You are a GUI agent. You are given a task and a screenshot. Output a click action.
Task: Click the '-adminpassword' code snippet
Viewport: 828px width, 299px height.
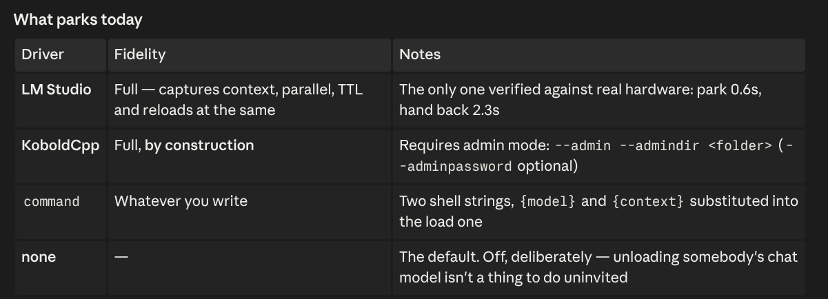click(x=456, y=167)
